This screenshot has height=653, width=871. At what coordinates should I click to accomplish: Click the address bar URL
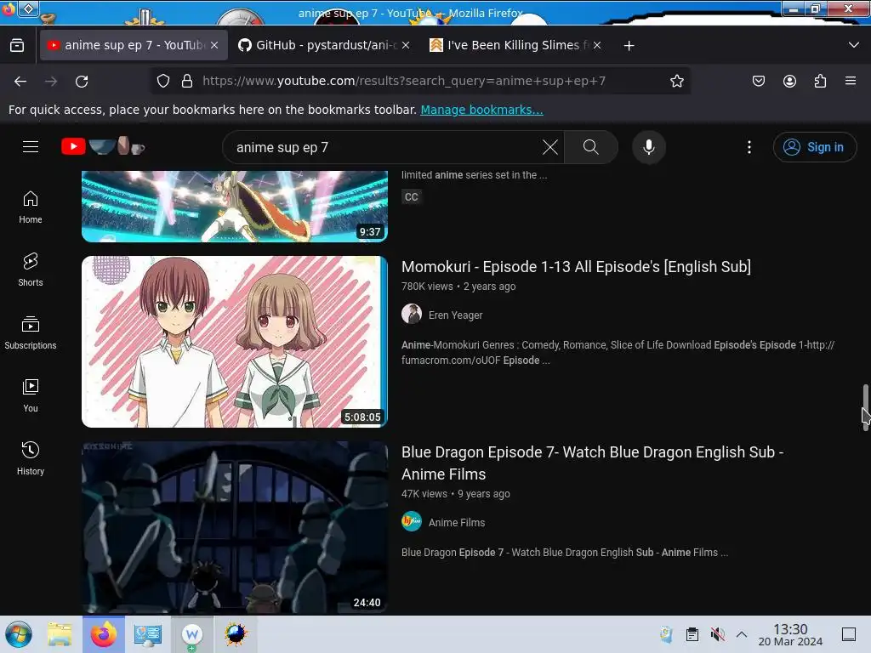click(404, 81)
